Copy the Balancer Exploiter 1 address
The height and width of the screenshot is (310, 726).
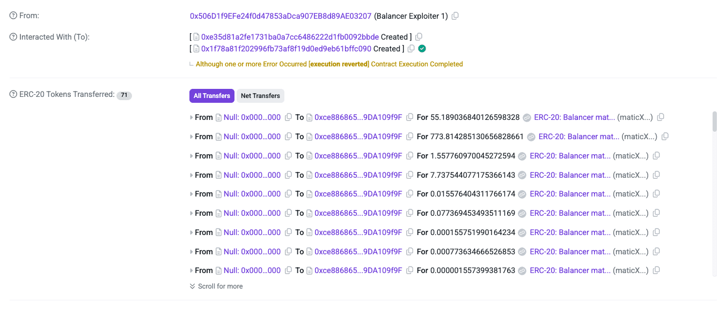455,16
